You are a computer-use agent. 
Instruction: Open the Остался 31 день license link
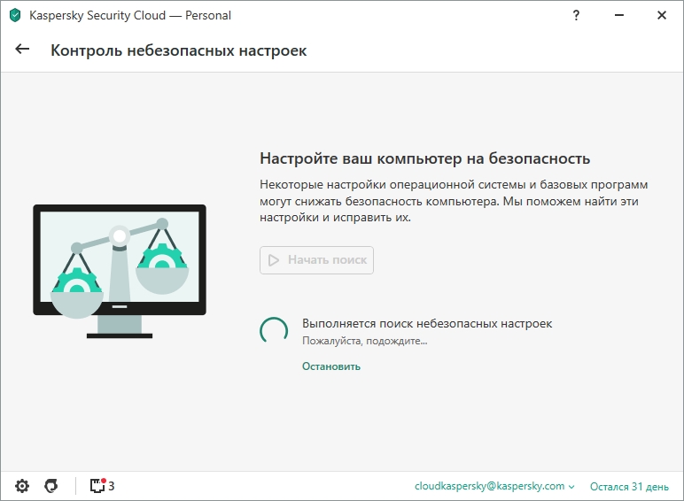click(629, 486)
